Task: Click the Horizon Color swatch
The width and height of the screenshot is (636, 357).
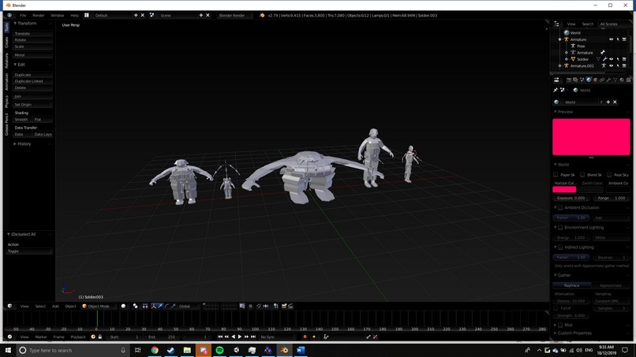Action: pyautogui.click(x=564, y=189)
